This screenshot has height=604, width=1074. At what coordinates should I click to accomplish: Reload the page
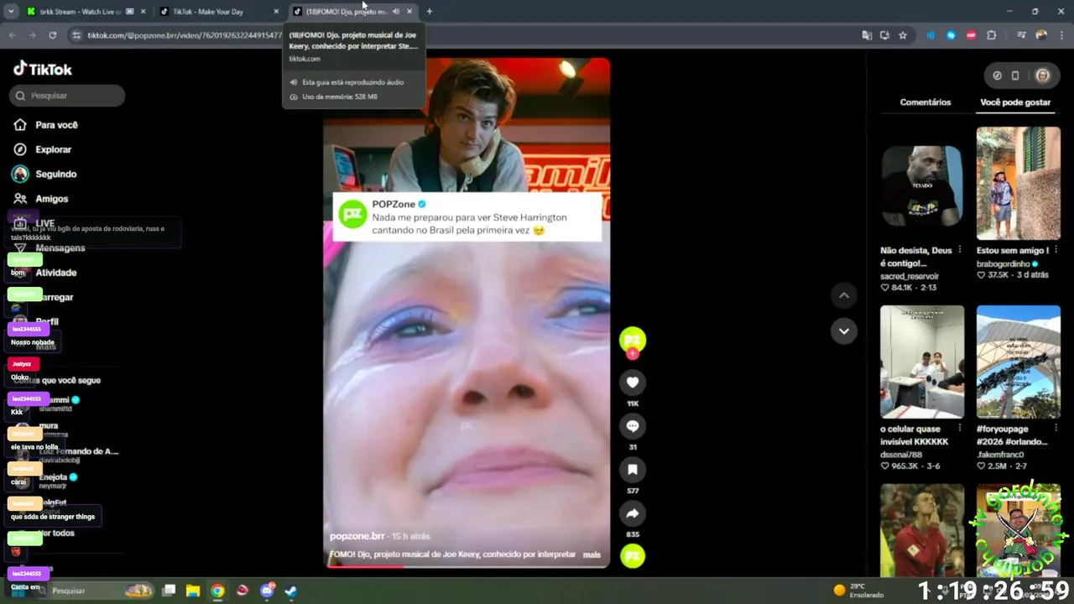tap(52, 35)
